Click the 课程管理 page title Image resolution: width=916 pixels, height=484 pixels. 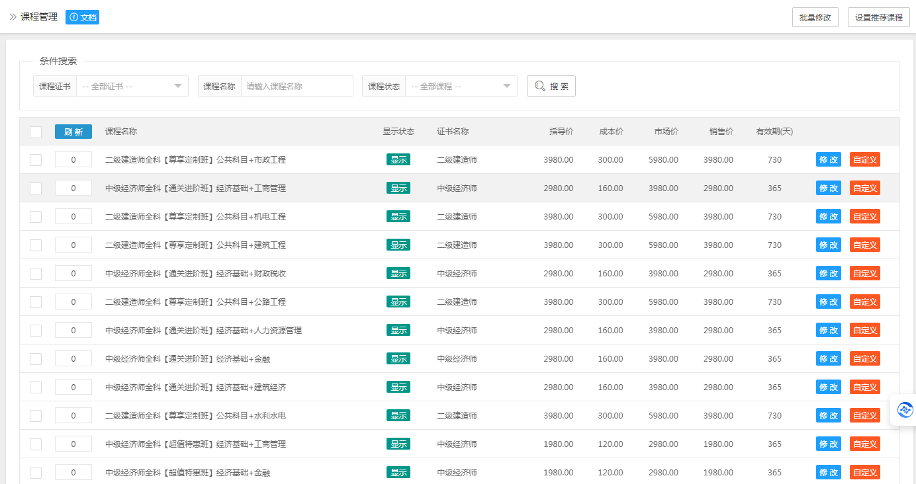(x=39, y=17)
